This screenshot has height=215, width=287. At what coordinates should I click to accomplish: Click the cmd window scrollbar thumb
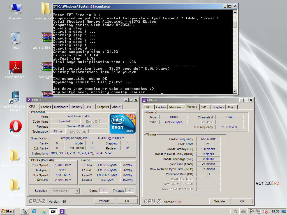[235, 24]
